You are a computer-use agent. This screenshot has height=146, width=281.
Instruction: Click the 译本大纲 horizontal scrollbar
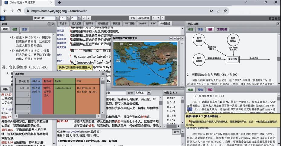tap(57, 116)
